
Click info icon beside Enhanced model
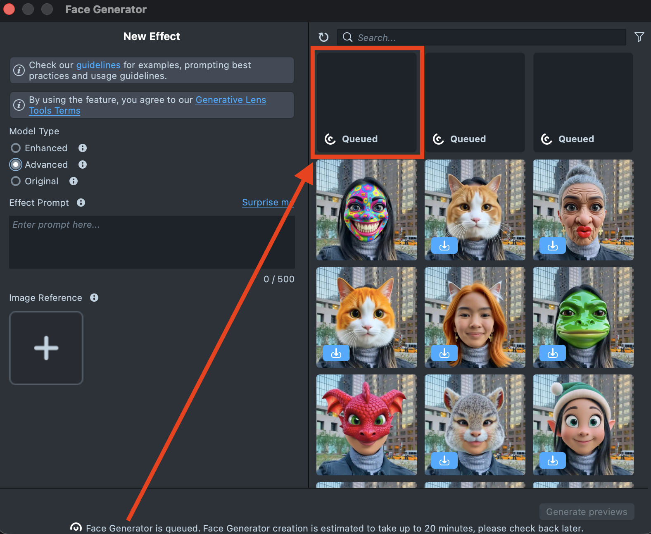(83, 148)
